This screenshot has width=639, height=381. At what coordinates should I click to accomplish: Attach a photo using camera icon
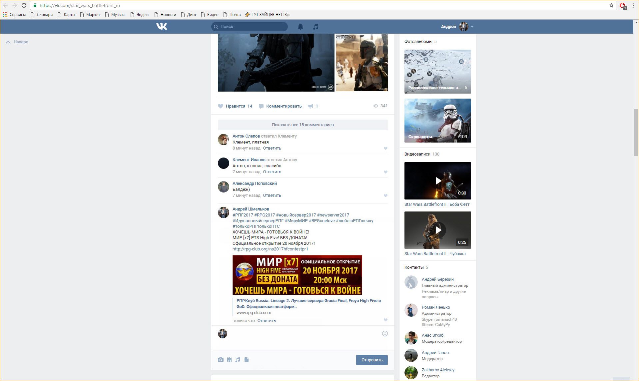[221, 360]
